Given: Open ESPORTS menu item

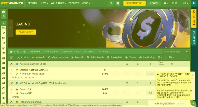Looking at the screenshot, I should pos(74,3).
